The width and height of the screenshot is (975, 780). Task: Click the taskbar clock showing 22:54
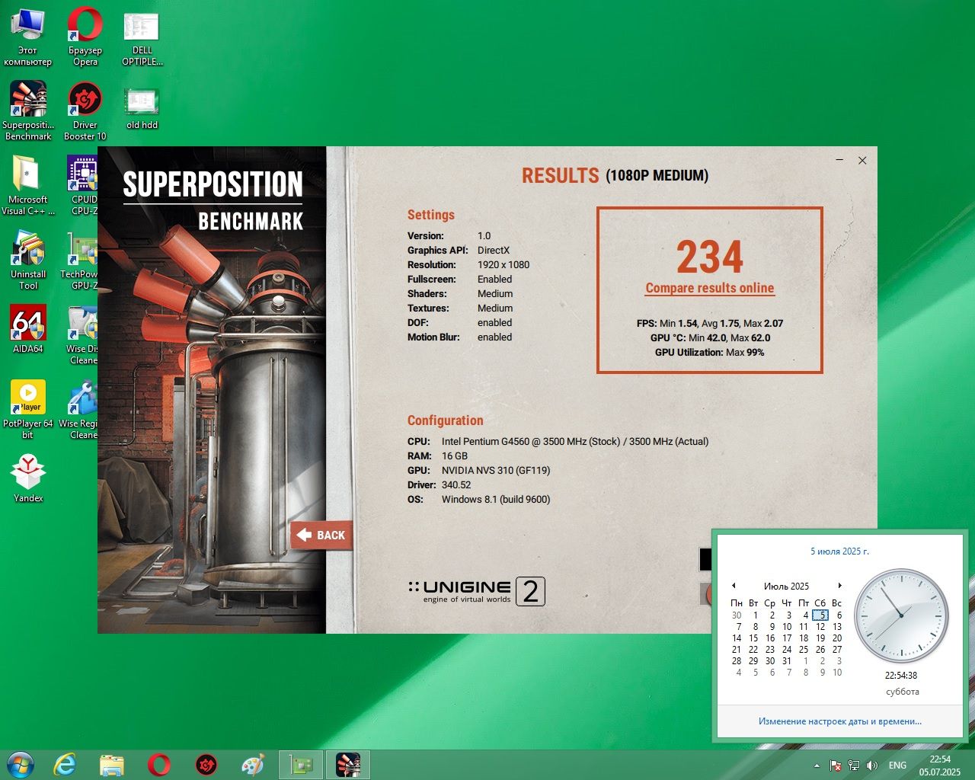coord(939,765)
